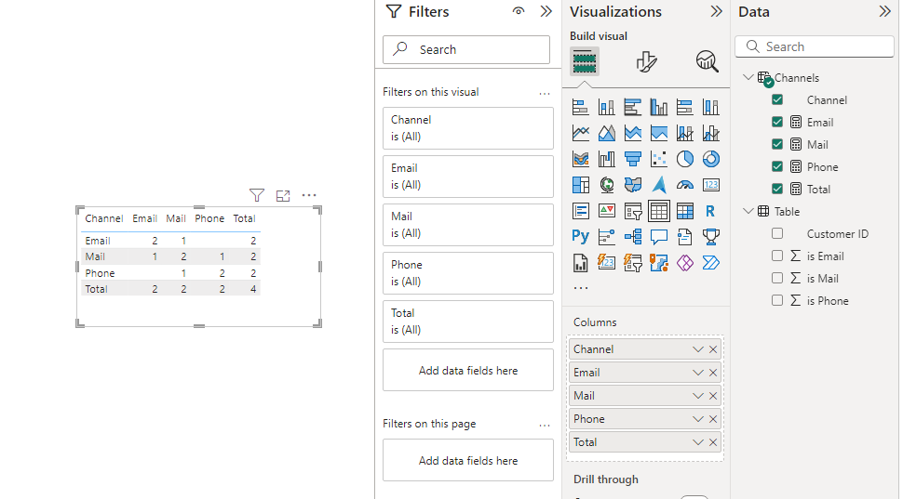Show more visuals via ellipsis under gallery
The height and width of the screenshot is (499, 903).
(x=581, y=288)
